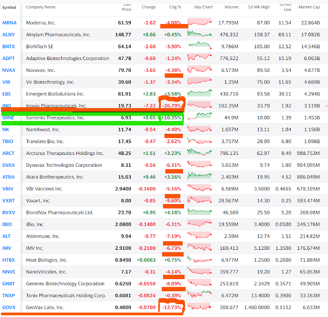328x317 pixels.
Task: Open the NK ticker symbol link
Action: coord(6,129)
